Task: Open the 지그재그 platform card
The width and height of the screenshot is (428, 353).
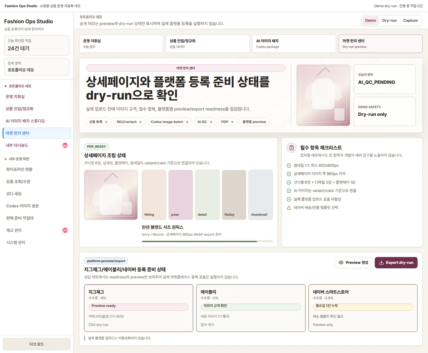Action: [139, 308]
